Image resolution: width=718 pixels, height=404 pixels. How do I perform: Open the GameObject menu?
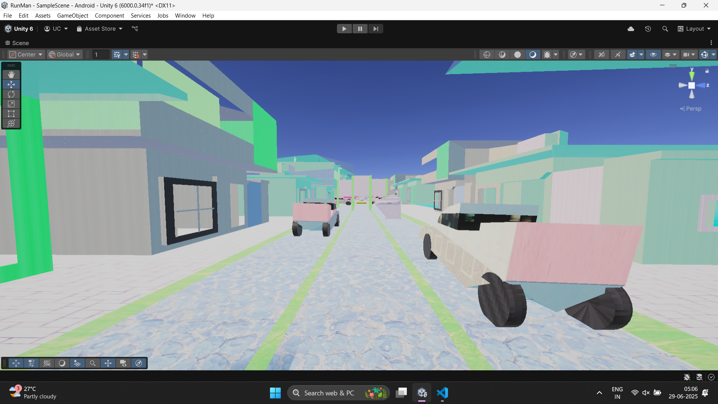tap(73, 16)
